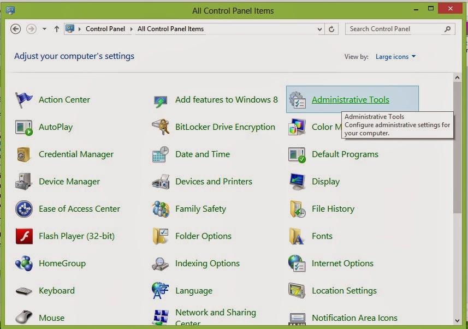Open the Flash Player (32-bit) icon
Image resolution: width=468 pixels, height=329 pixels.
click(24, 236)
